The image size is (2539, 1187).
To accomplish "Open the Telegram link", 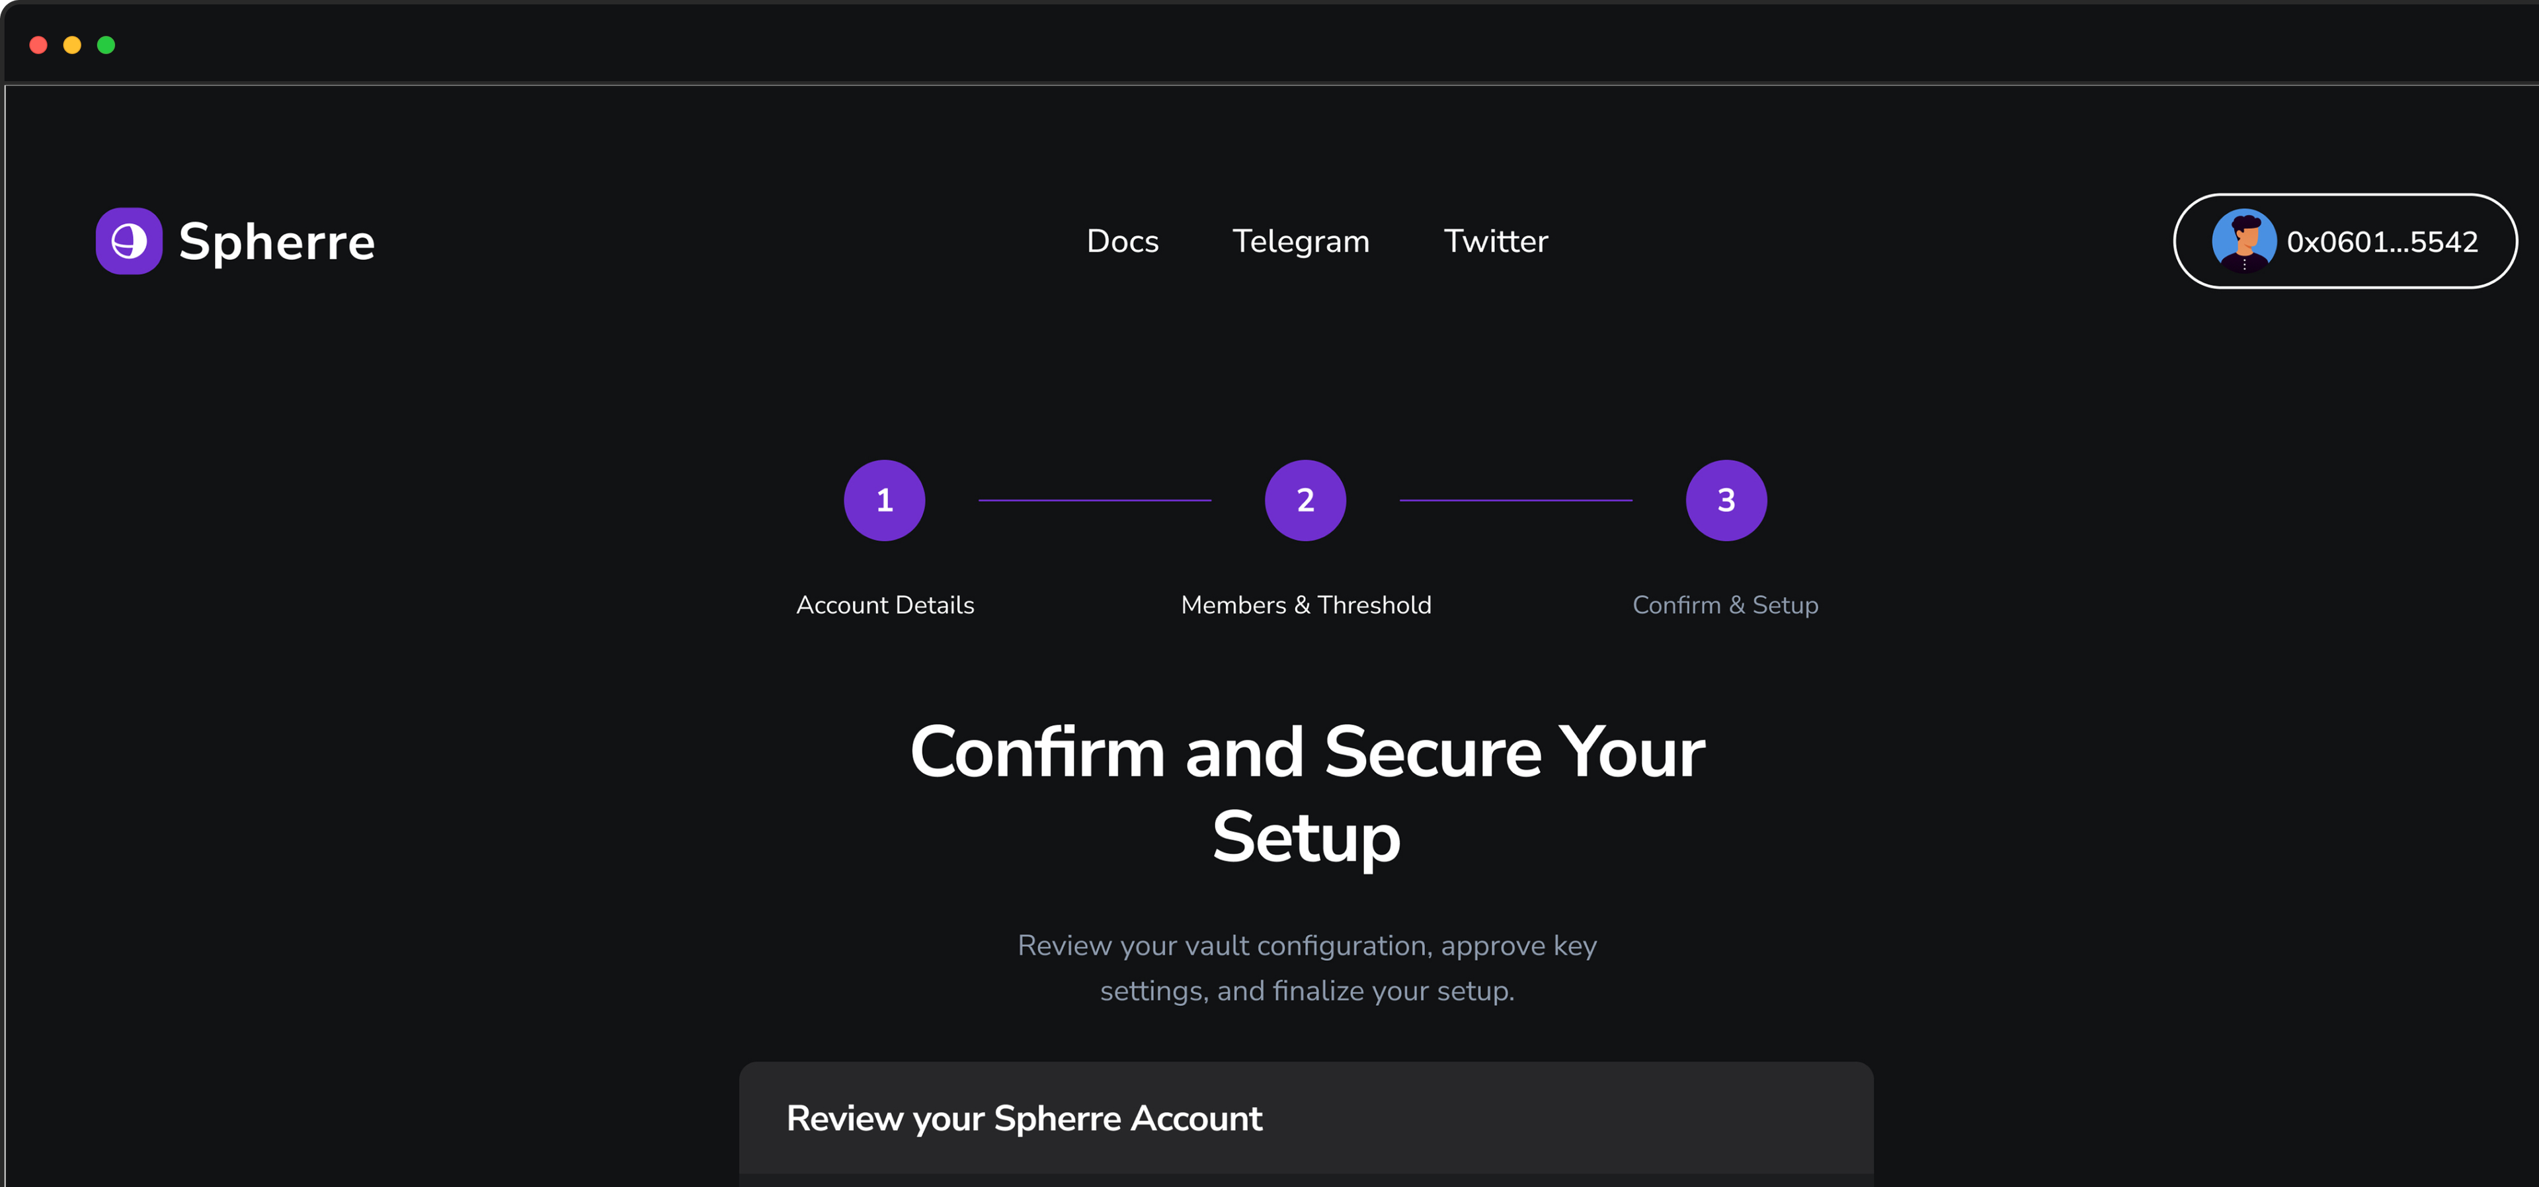I will tap(1300, 241).
